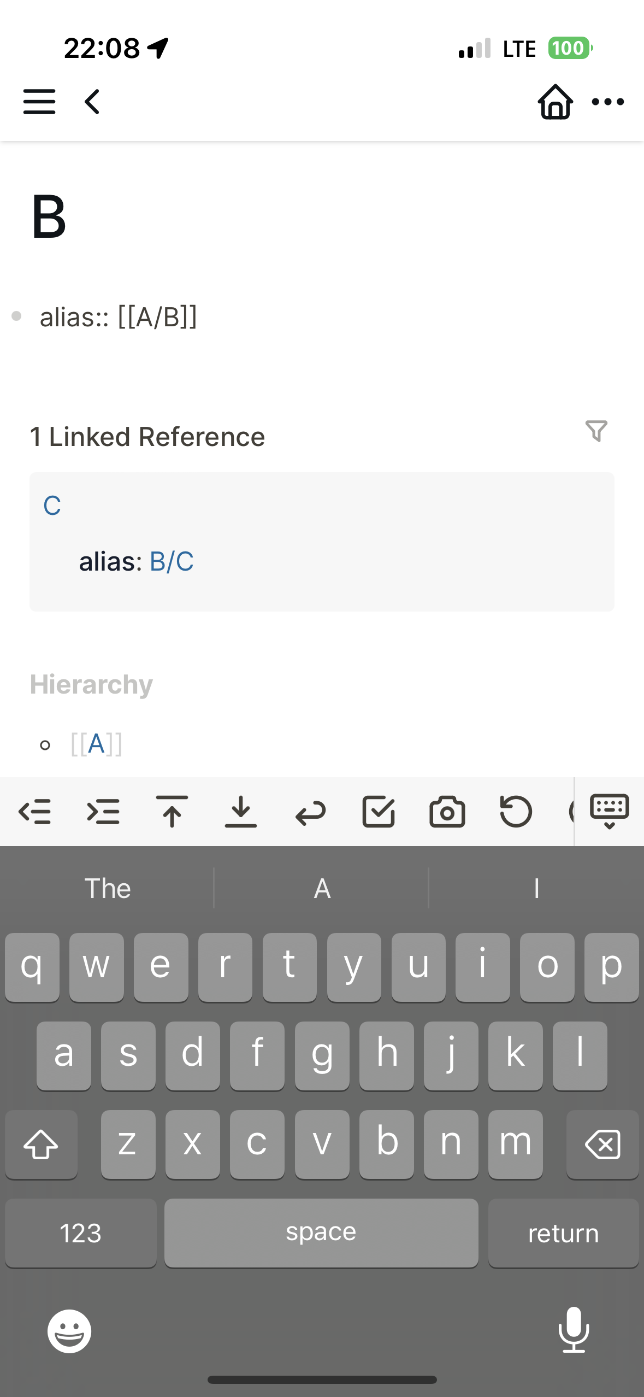Image resolution: width=644 pixels, height=1397 pixels.
Task: Tap the line-break insert icon
Action: pyautogui.click(x=310, y=812)
